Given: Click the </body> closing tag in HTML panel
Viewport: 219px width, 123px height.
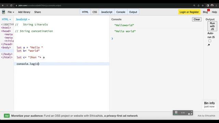Looking at the screenshot, I should point(7,54).
